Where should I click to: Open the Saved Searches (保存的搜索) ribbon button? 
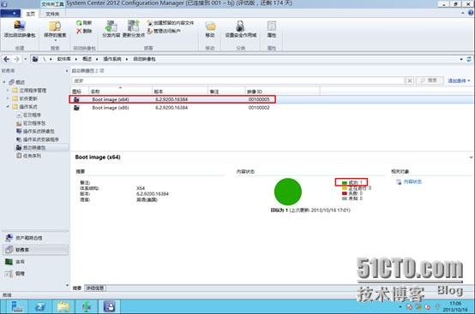pyautogui.click(x=55, y=30)
